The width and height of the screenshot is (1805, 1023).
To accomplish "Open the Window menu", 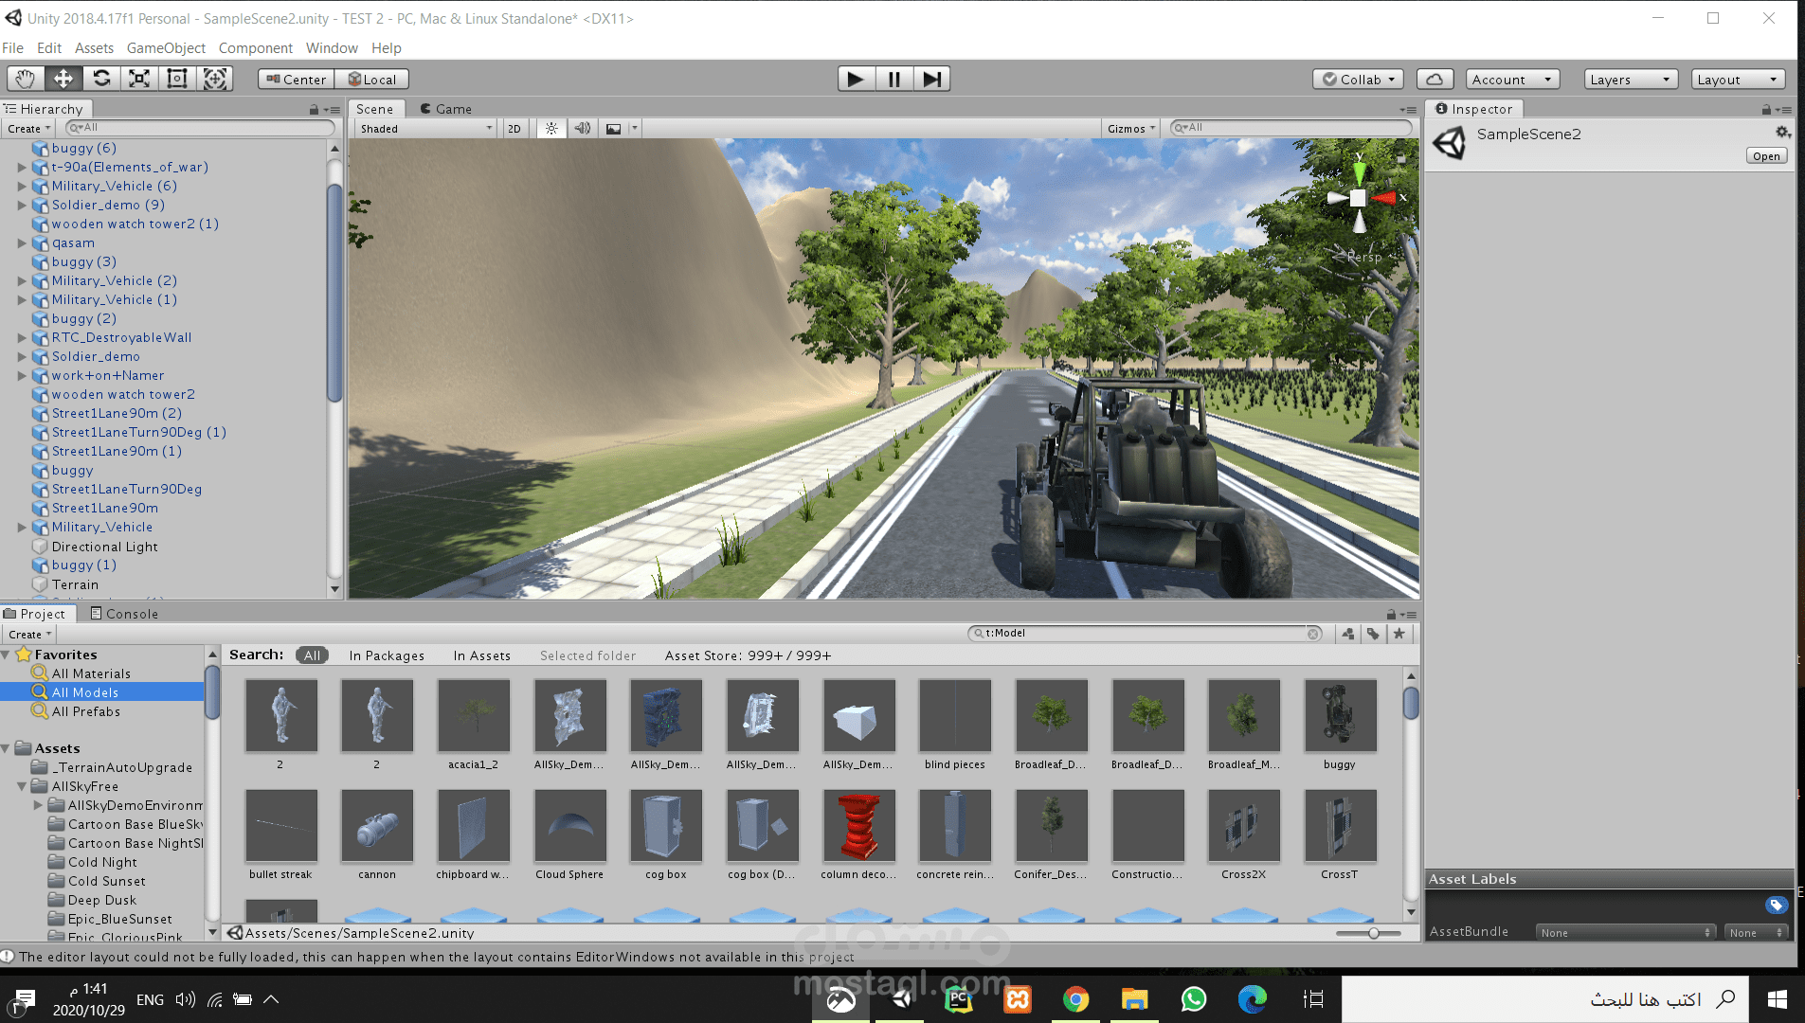I will 332,48.
